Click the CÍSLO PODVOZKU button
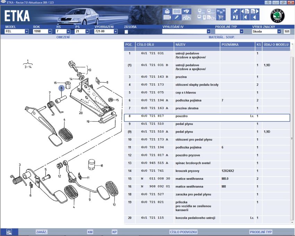 point(183,232)
